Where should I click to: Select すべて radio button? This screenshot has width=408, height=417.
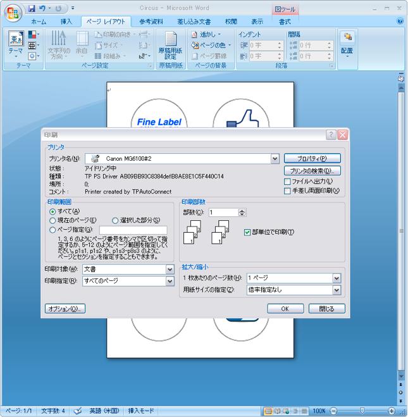[x=53, y=212]
